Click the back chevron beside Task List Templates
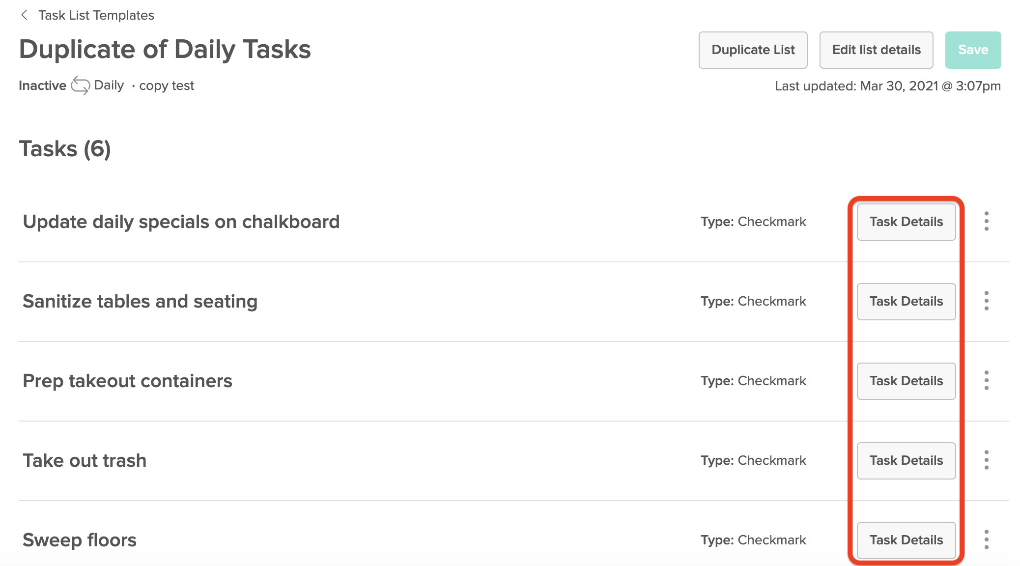Screen dimensions: 1020x566 tap(25, 15)
